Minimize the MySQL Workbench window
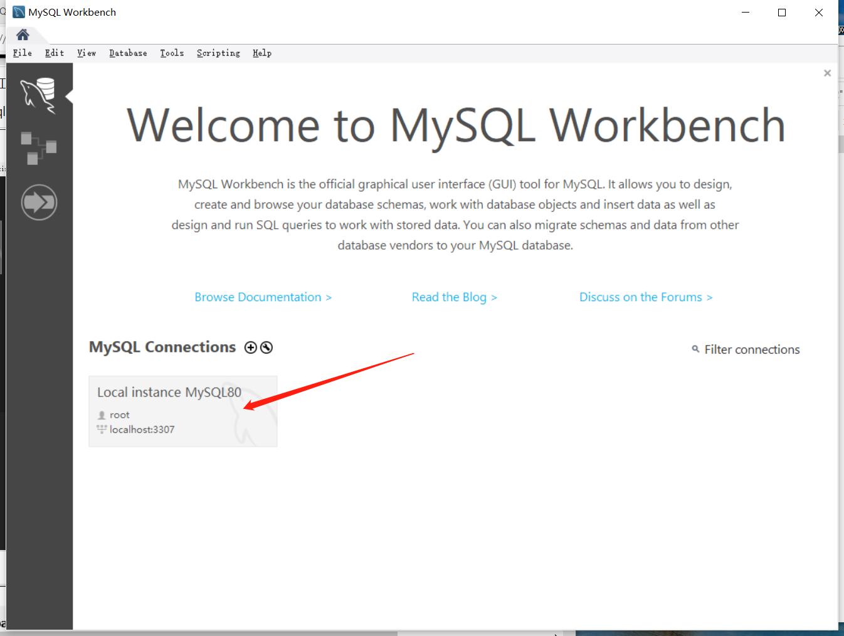 tap(746, 13)
